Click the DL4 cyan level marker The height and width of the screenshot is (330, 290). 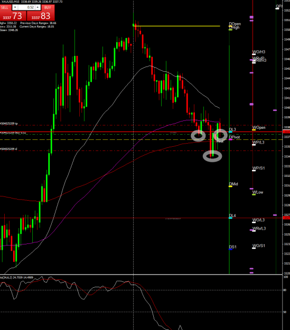pyautogui.click(x=230, y=218)
